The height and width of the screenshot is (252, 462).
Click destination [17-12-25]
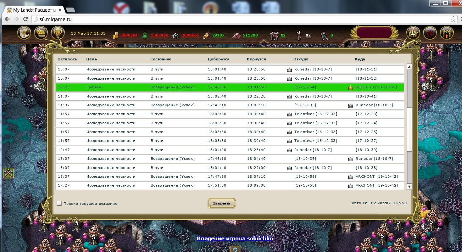coord(366,132)
